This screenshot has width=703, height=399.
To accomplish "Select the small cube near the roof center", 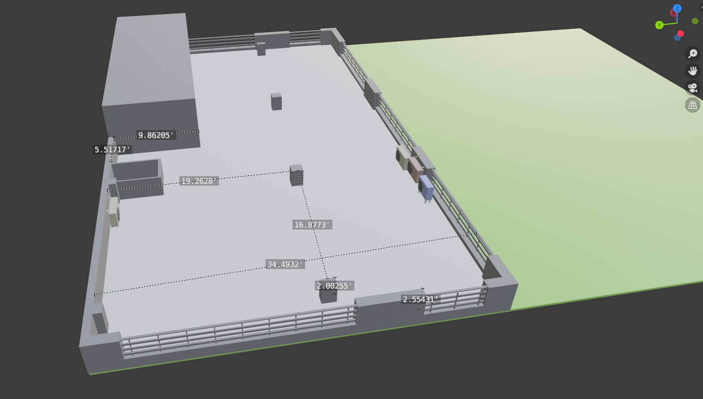I will [276, 102].
